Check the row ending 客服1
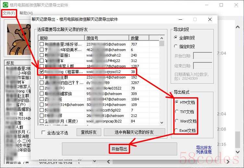This screenshot has width=244, height=168. coord(42,55)
